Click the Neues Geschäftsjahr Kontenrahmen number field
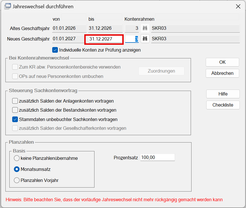The image size is (246, 208). pos(132,39)
